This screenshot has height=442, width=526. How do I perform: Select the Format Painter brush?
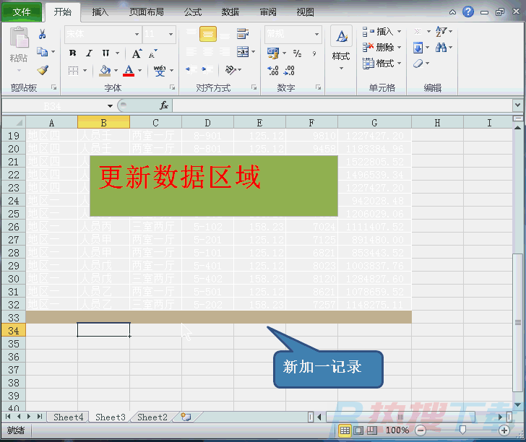coord(43,70)
